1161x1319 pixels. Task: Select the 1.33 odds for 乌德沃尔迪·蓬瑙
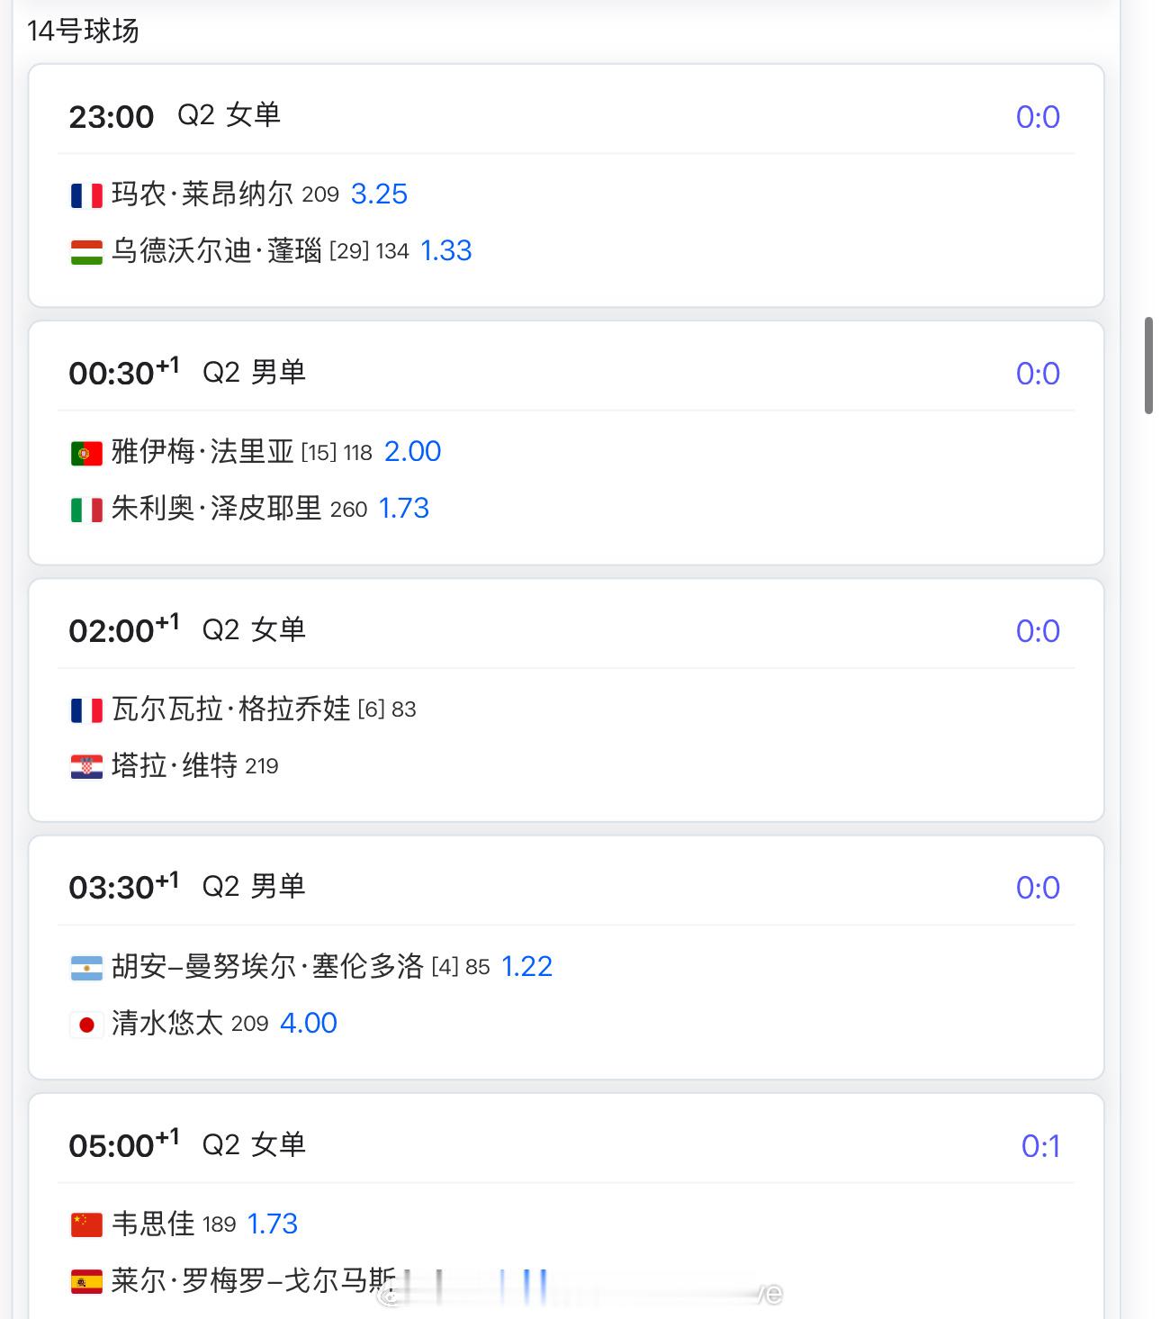pyautogui.click(x=446, y=250)
